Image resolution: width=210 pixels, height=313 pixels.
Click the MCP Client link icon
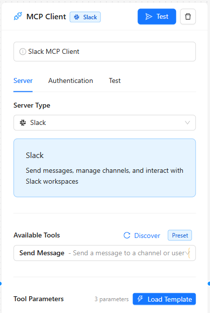click(18, 16)
